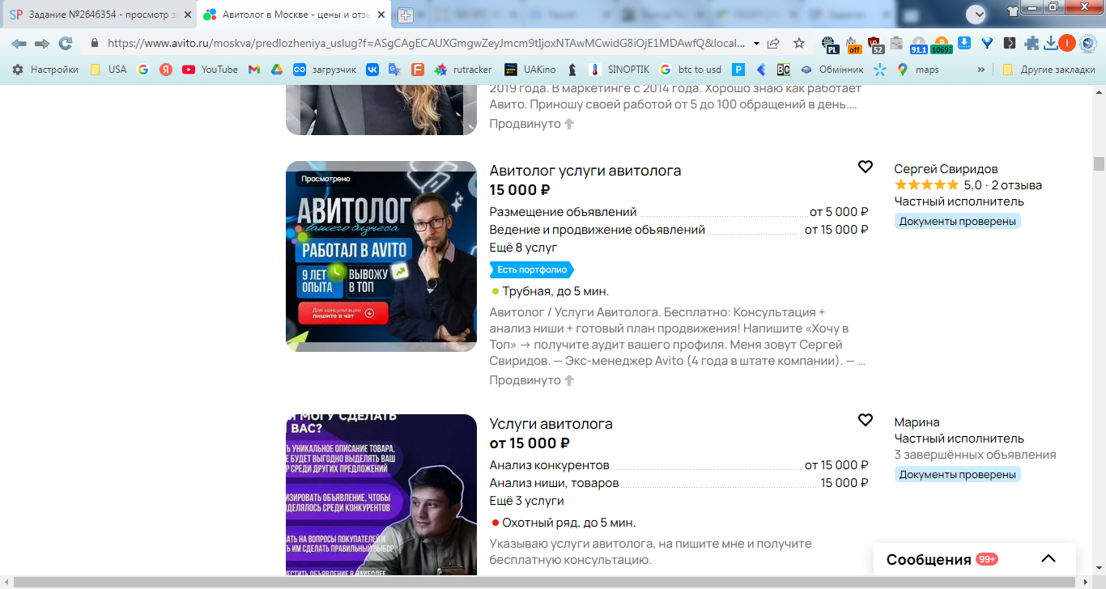The height and width of the screenshot is (589, 1106).
Task: Open the USA bookmarks folder
Action: tap(108, 70)
